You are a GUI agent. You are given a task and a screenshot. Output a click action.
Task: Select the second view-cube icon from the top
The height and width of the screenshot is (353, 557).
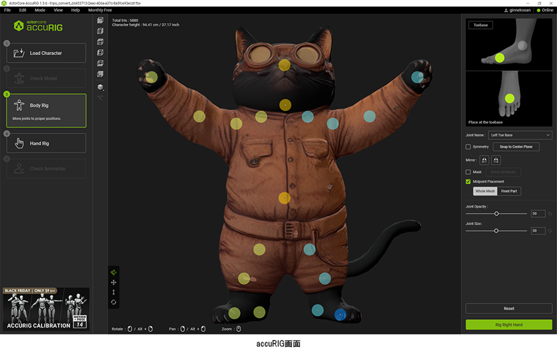point(100,31)
